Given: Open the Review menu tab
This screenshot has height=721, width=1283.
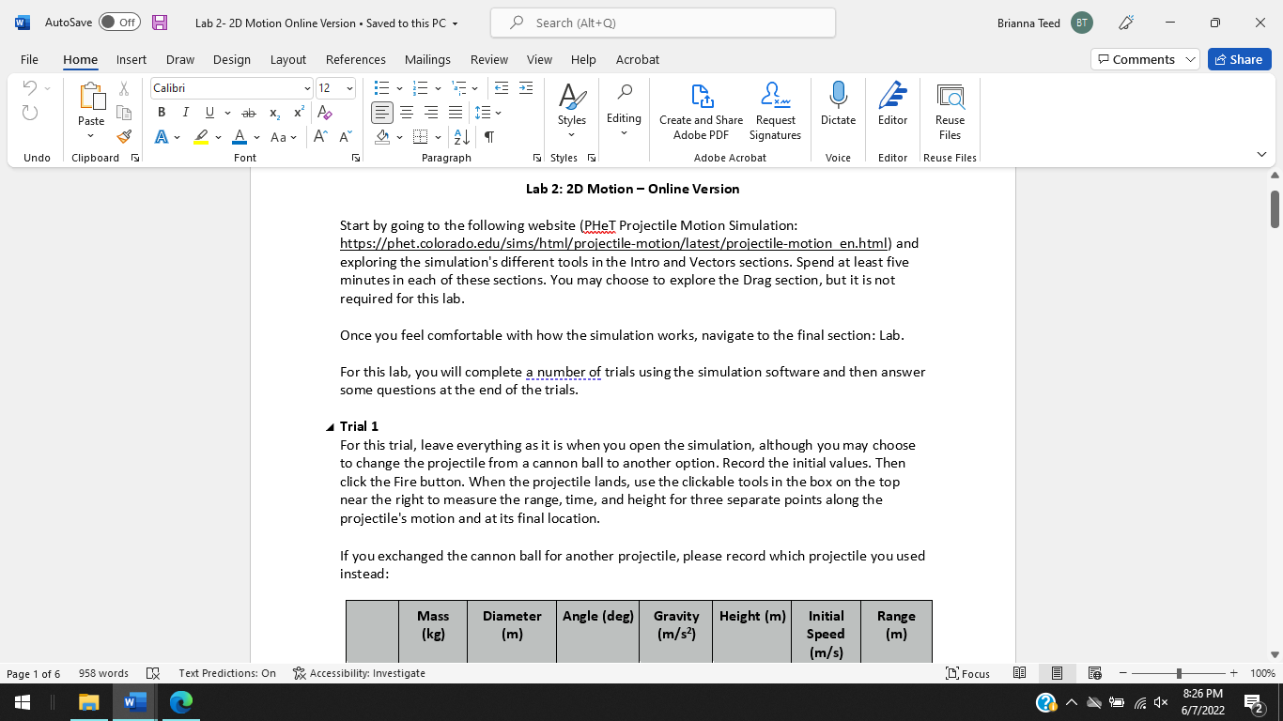Looking at the screenshot, I should 488,59.
